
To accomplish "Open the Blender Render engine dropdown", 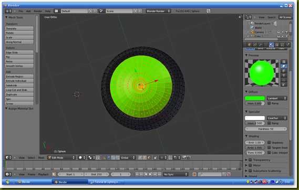I will [158, 11].
